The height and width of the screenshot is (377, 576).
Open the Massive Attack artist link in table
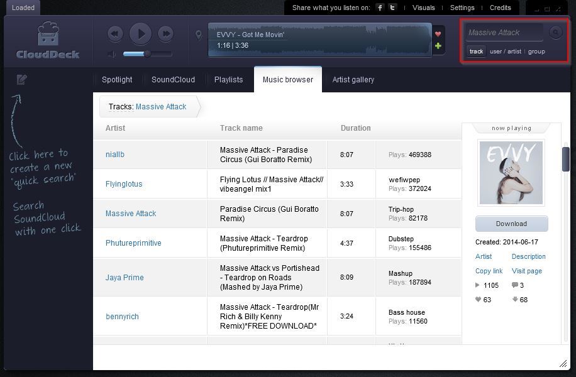131,214
